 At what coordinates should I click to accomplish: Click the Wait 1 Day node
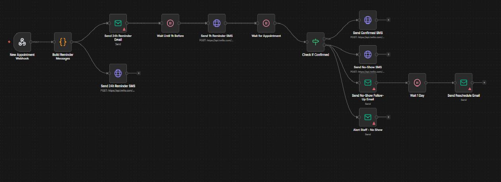417,82
